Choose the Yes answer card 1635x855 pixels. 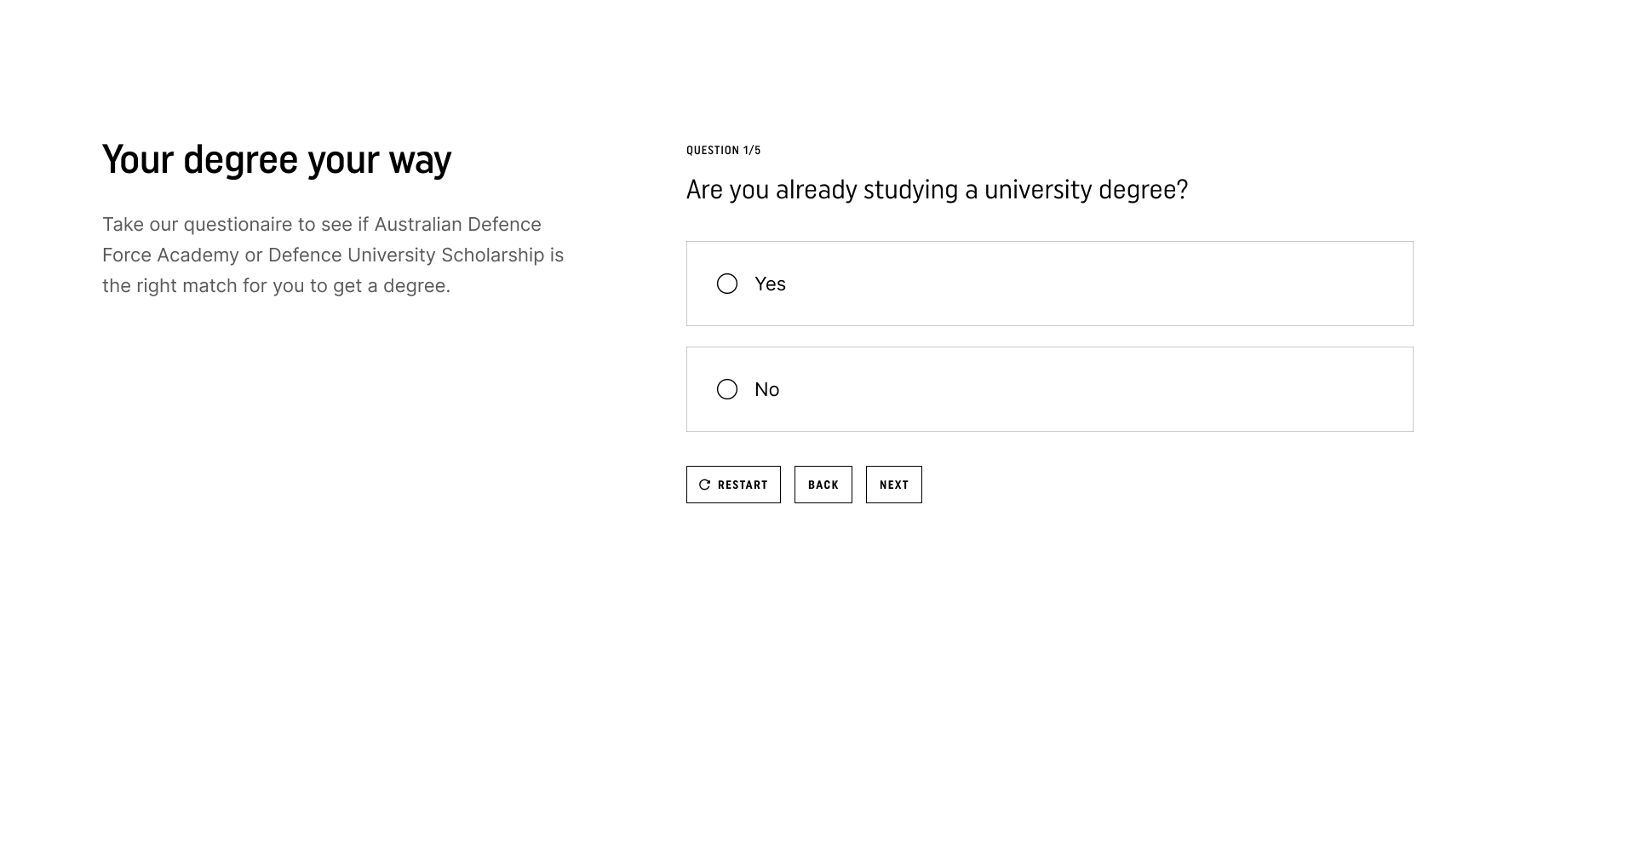coord(1049,284)
